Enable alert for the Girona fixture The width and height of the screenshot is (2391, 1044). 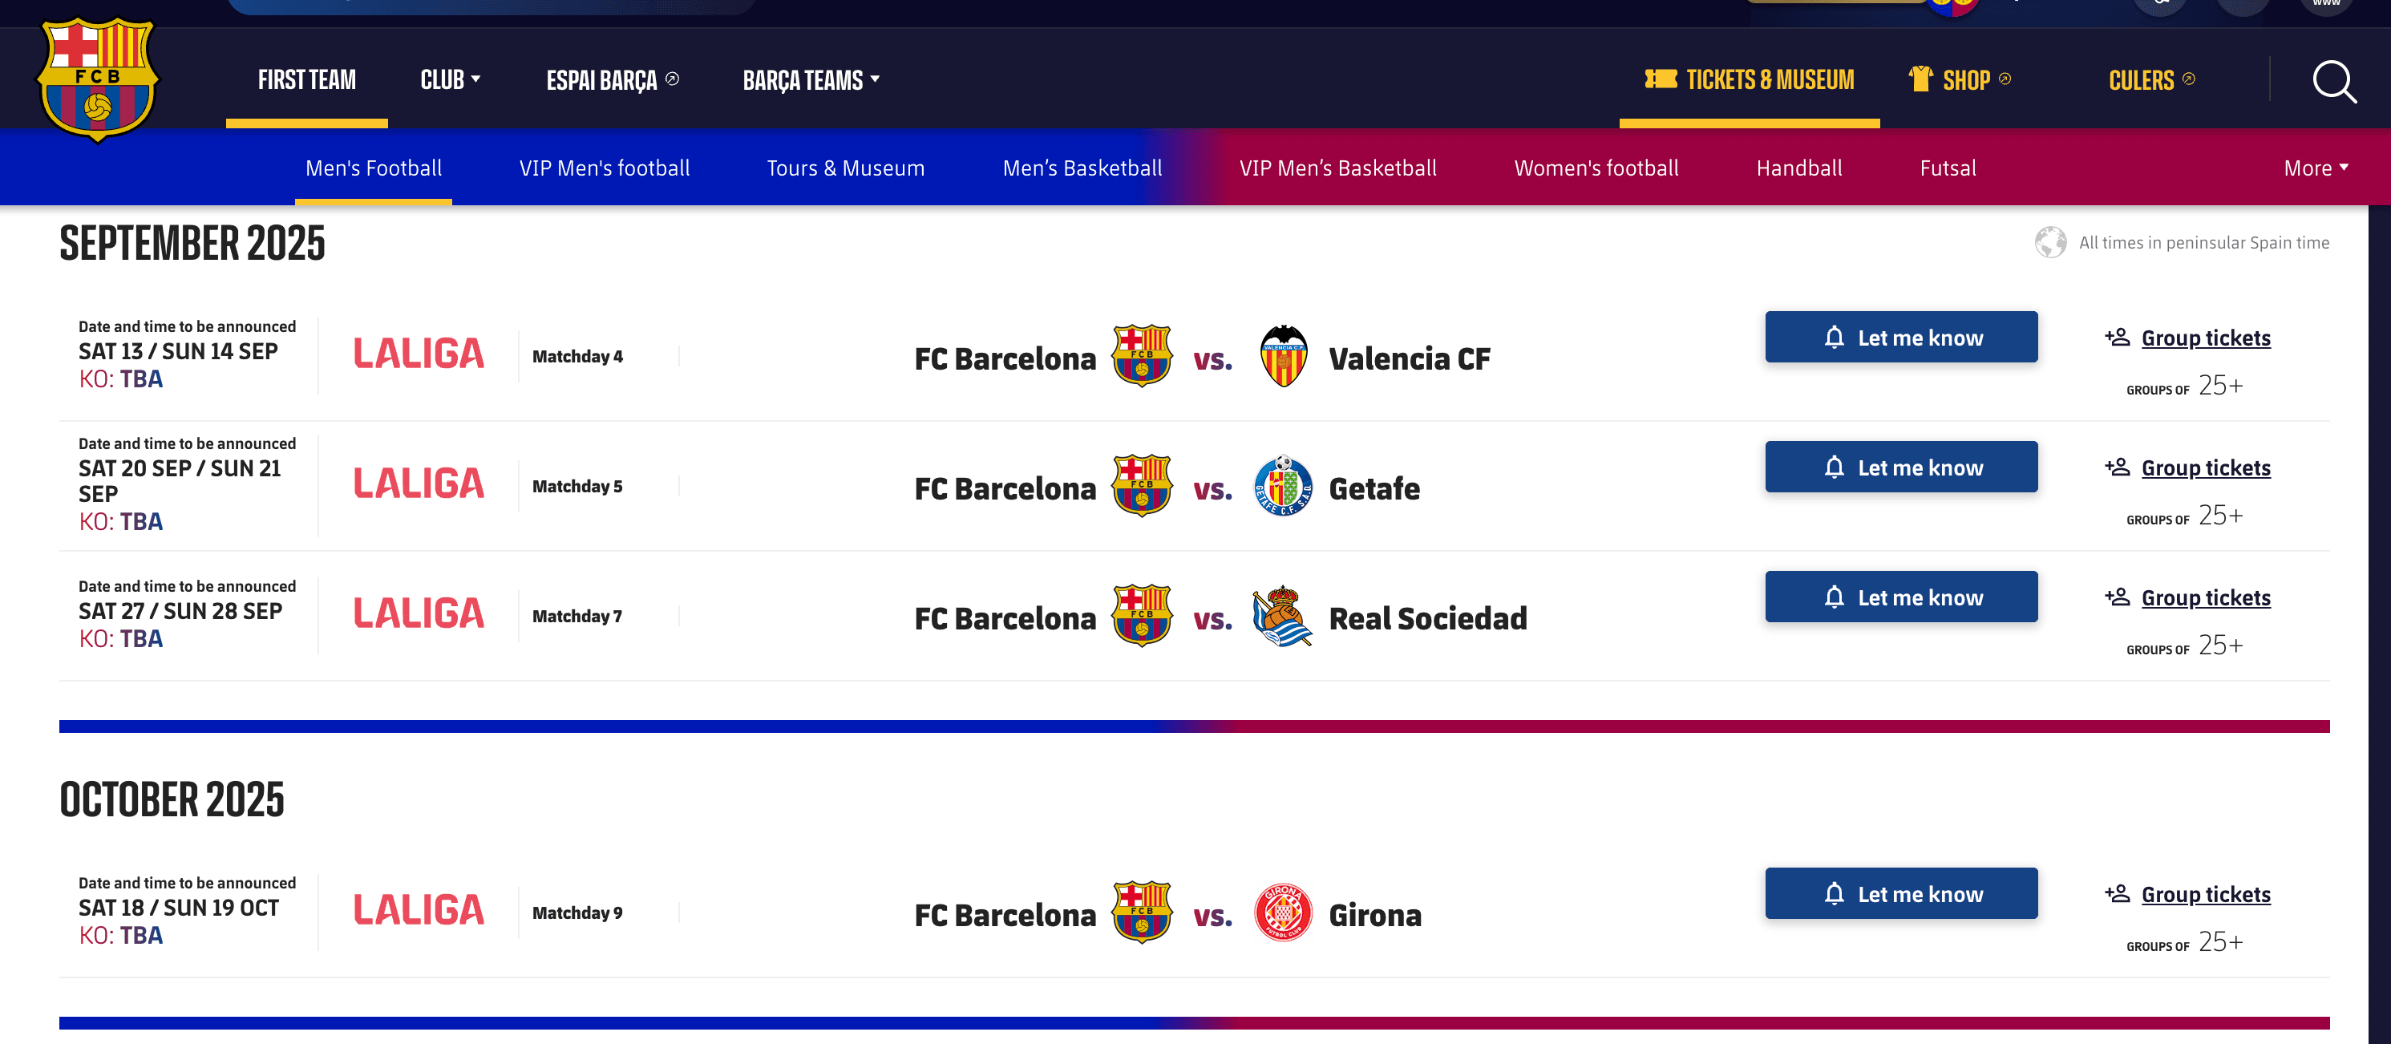tap(1901, 892)
